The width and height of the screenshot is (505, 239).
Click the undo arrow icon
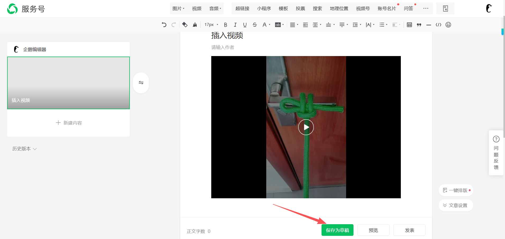point(164,25)
